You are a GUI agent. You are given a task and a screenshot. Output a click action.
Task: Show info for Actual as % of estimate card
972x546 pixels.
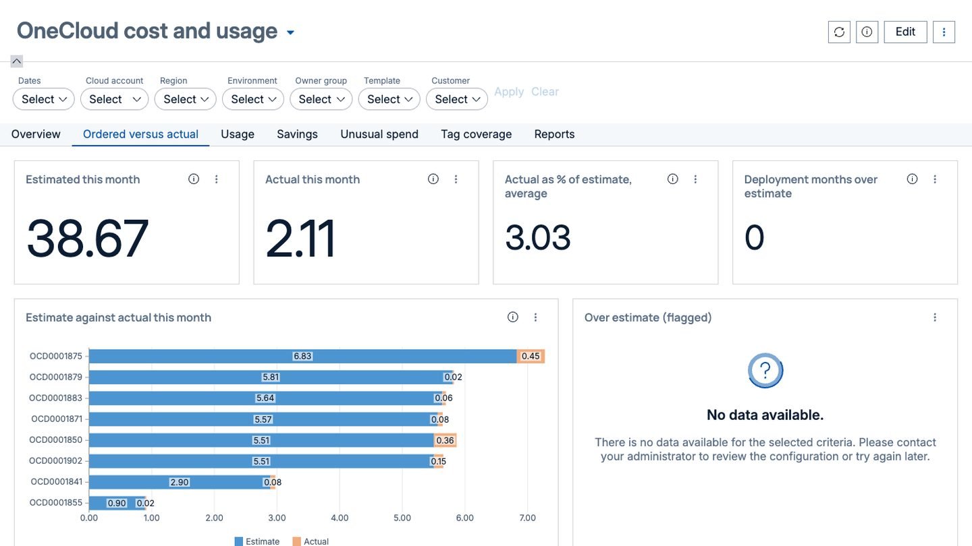(x=673, y=179)
